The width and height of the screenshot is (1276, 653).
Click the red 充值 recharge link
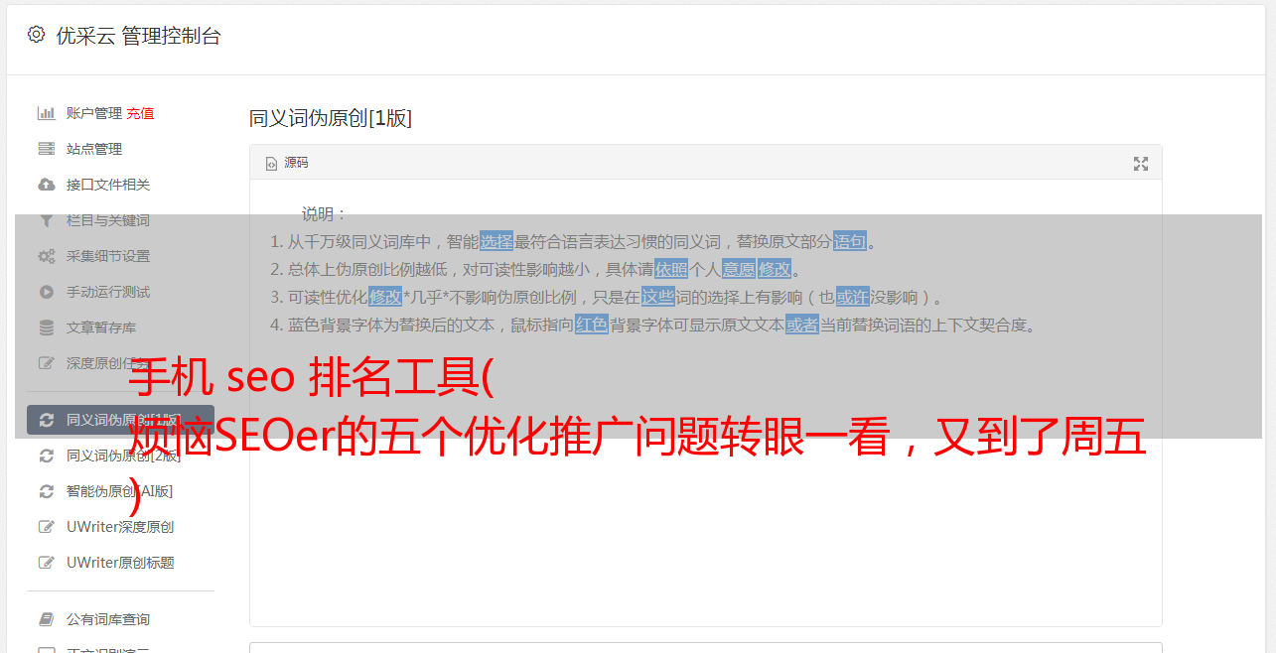tap(140, 113)
